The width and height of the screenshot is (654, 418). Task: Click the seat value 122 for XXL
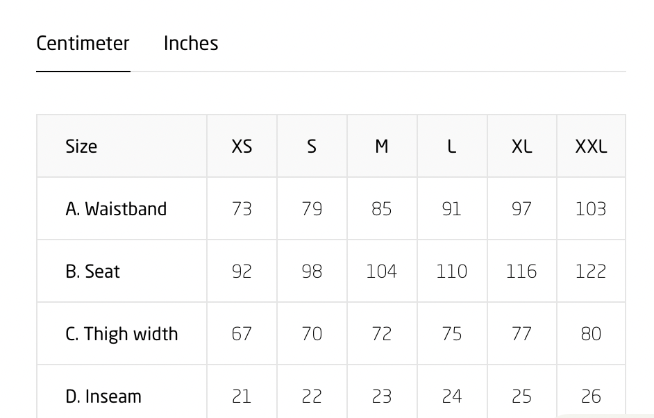coord(591,271)
